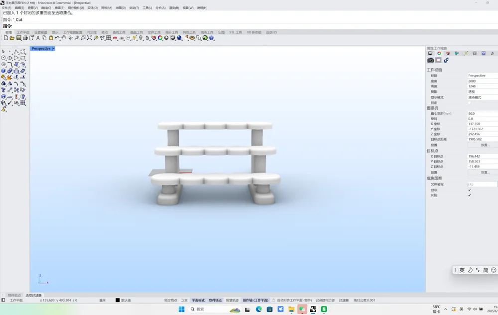Viewport: 498px width, 315px height.
Task: Click the 镜头焦距 field showing 50.0
Action: [x=483, y=113]
